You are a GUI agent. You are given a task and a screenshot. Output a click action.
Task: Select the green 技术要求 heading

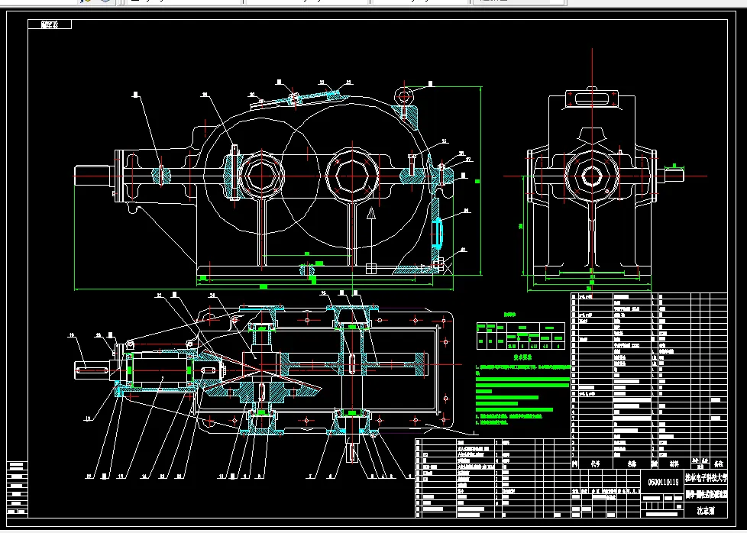click(522, 357)
